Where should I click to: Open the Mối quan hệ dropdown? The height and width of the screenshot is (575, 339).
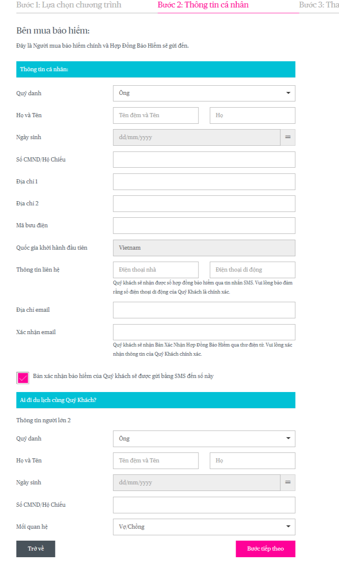(x=204, y=527)
